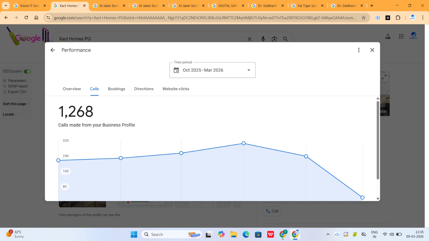The height and width of the screenshot is (241, 429).
Task: Open the Bookings tab
Action: point(116,89)
